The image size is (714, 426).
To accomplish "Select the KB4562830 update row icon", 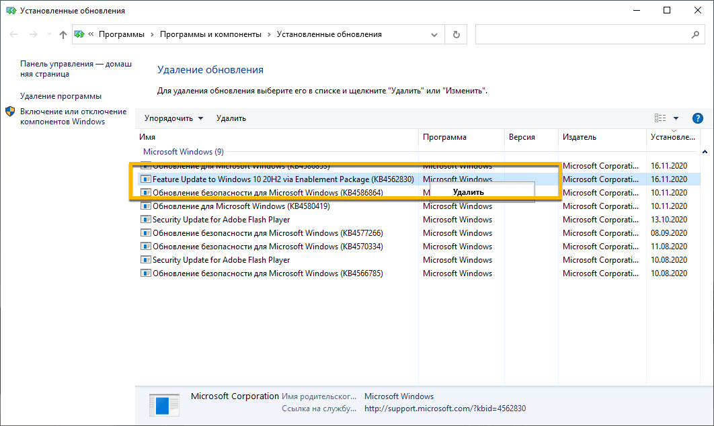I will coord(146,179).
